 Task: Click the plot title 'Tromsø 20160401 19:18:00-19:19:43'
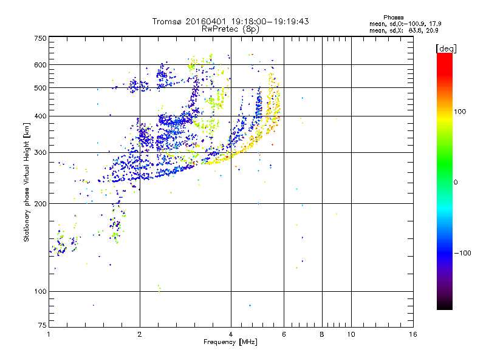230,21
